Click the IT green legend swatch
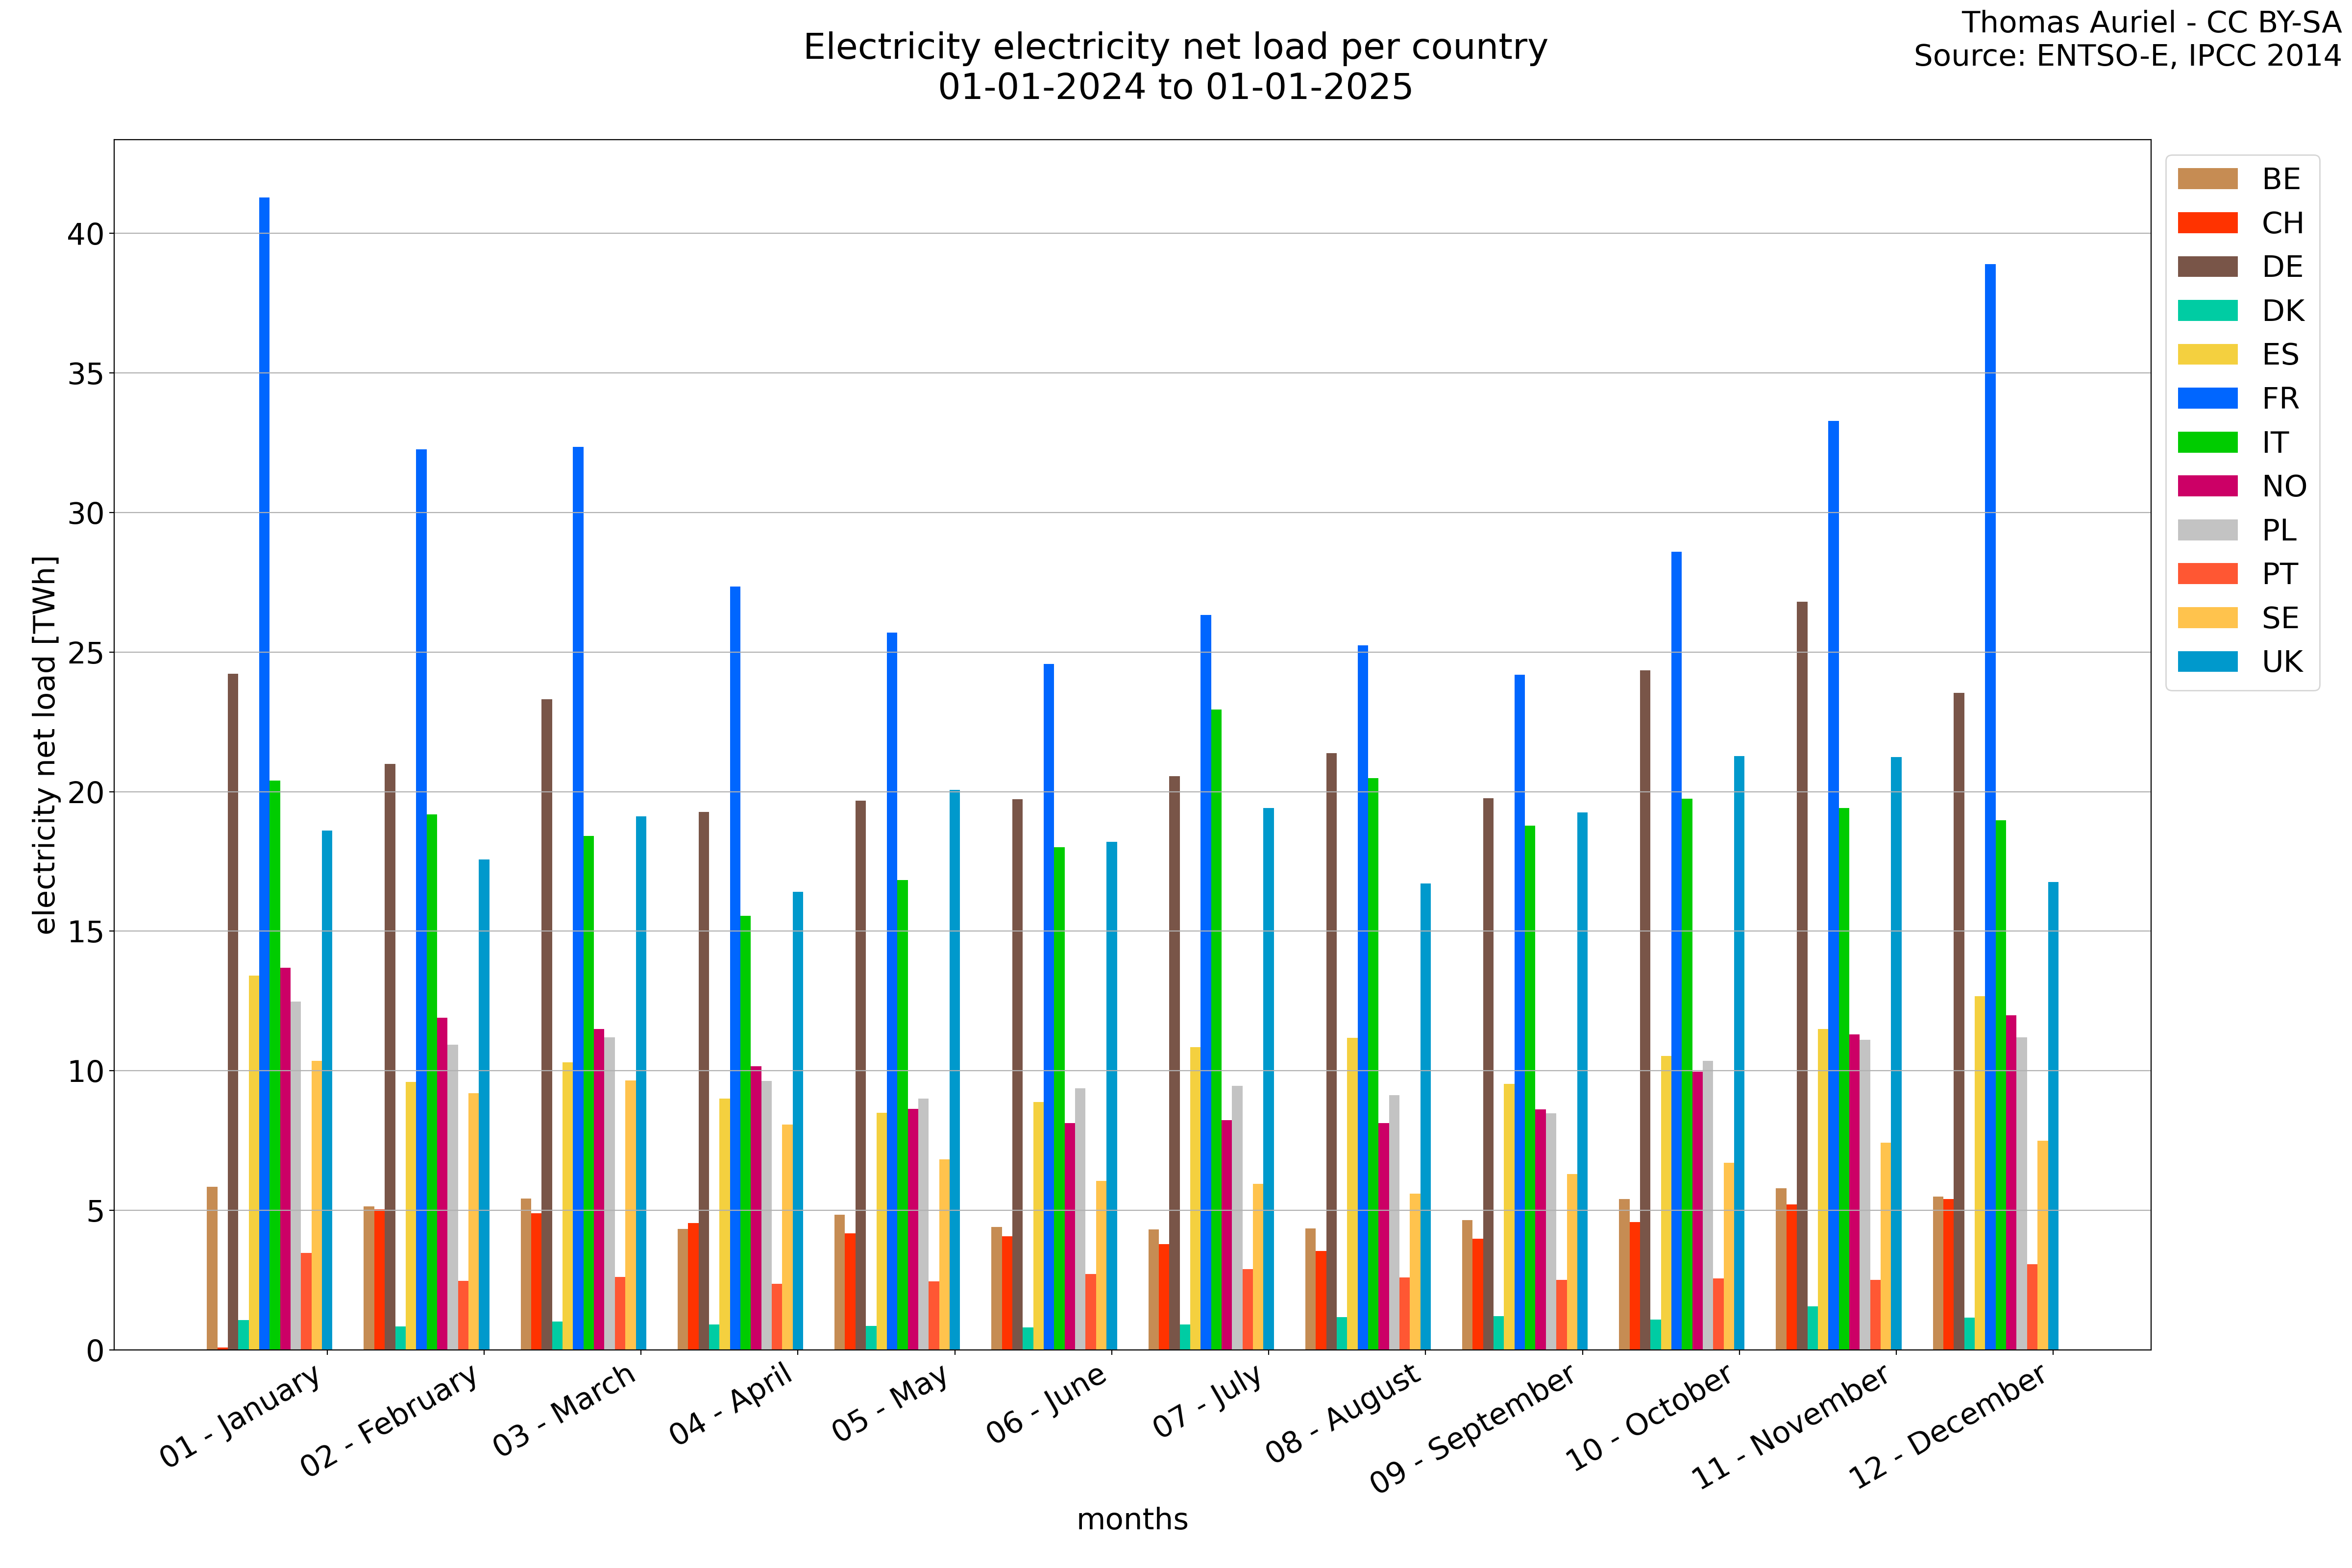This screenshot has width=2352, height=1568. pos(2207,443)
